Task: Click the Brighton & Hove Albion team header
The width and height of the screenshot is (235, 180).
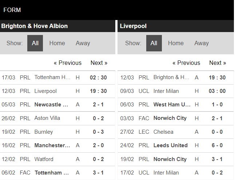Action: coord(35,26)
